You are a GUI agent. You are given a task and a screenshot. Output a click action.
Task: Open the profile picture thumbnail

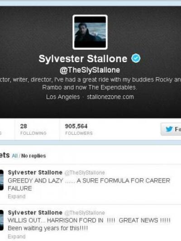[90, 32]
